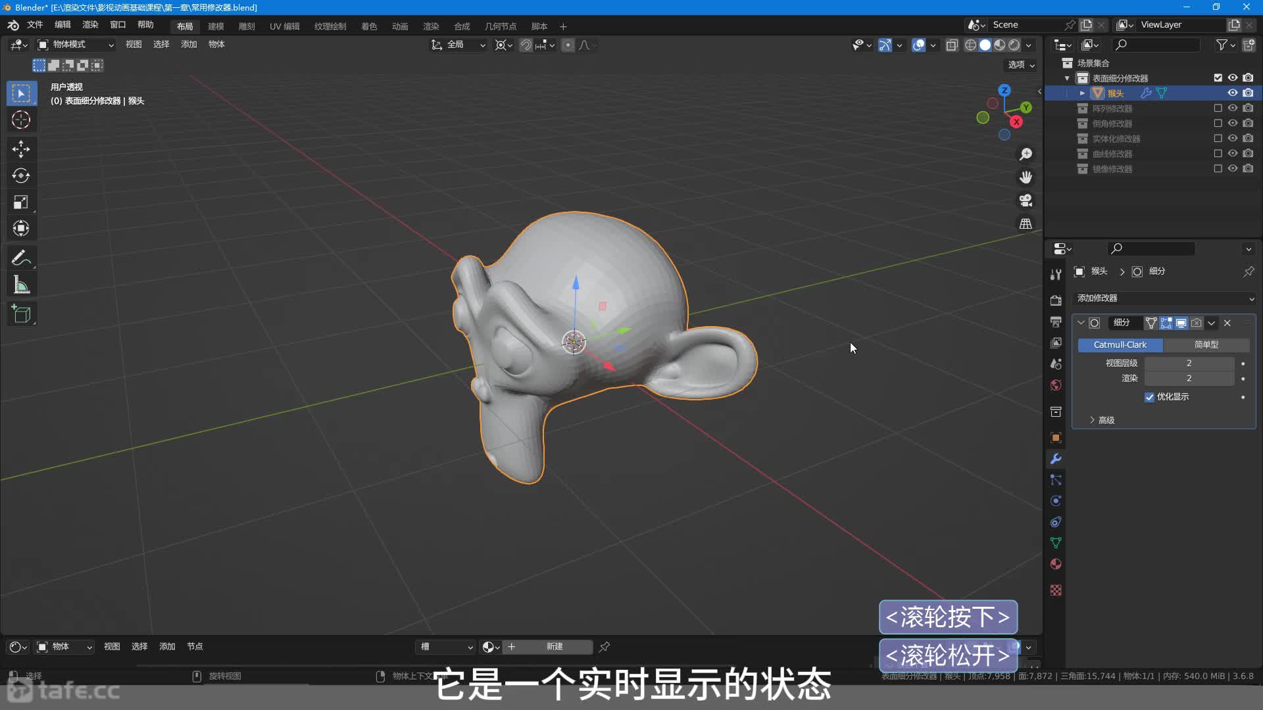This screenshot has width=1263, height=710.
Task: Open the View Layer properties tab
Action: pyautogui.click(x=1056, y=343)
